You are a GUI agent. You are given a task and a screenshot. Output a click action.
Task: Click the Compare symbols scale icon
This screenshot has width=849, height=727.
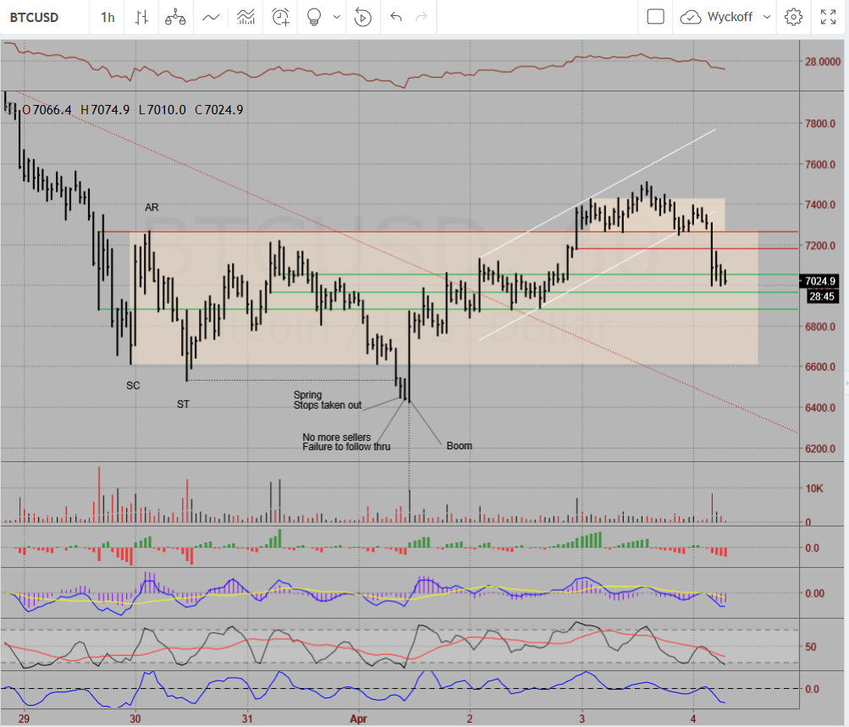pyautogui.click(x=175, y=17)
